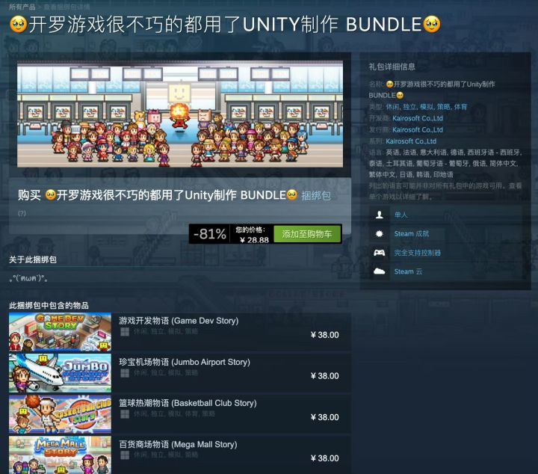538x474 pixels.
Task: Open Kairosoft Co.,Ltd series link
Action: 411,141
